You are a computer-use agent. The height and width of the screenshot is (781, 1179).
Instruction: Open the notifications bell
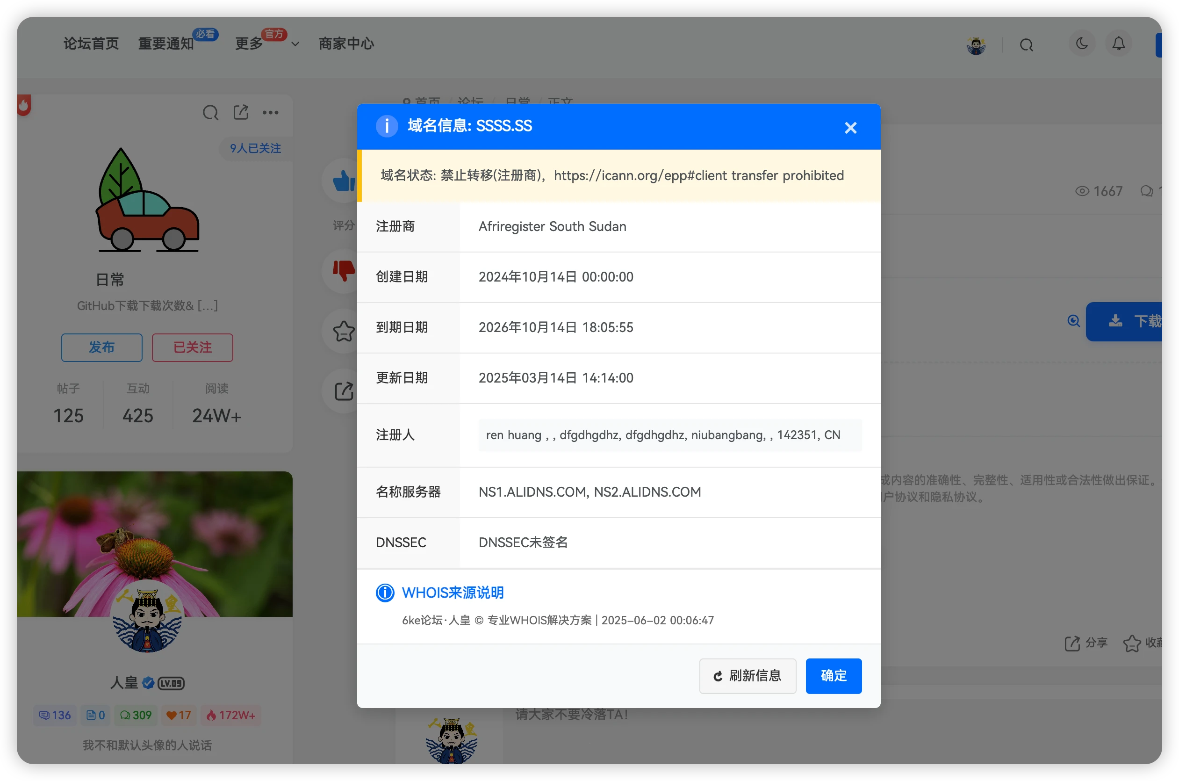(x=1118, y=44)
